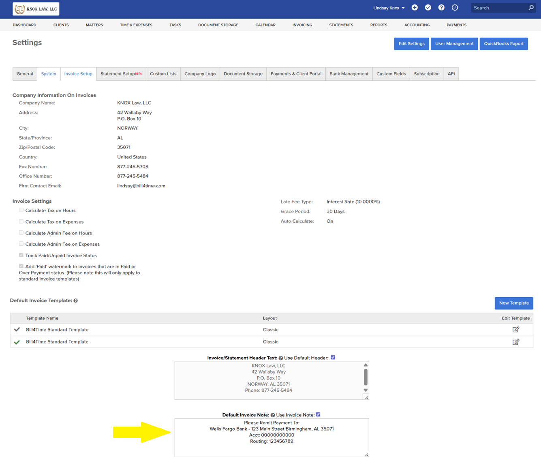Click the header text scrollbar thumb

366,377
